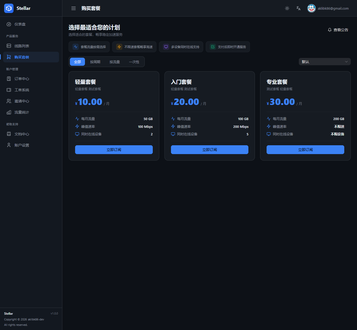Subscribe to 入门套餐 with 立即订阅

210,150
